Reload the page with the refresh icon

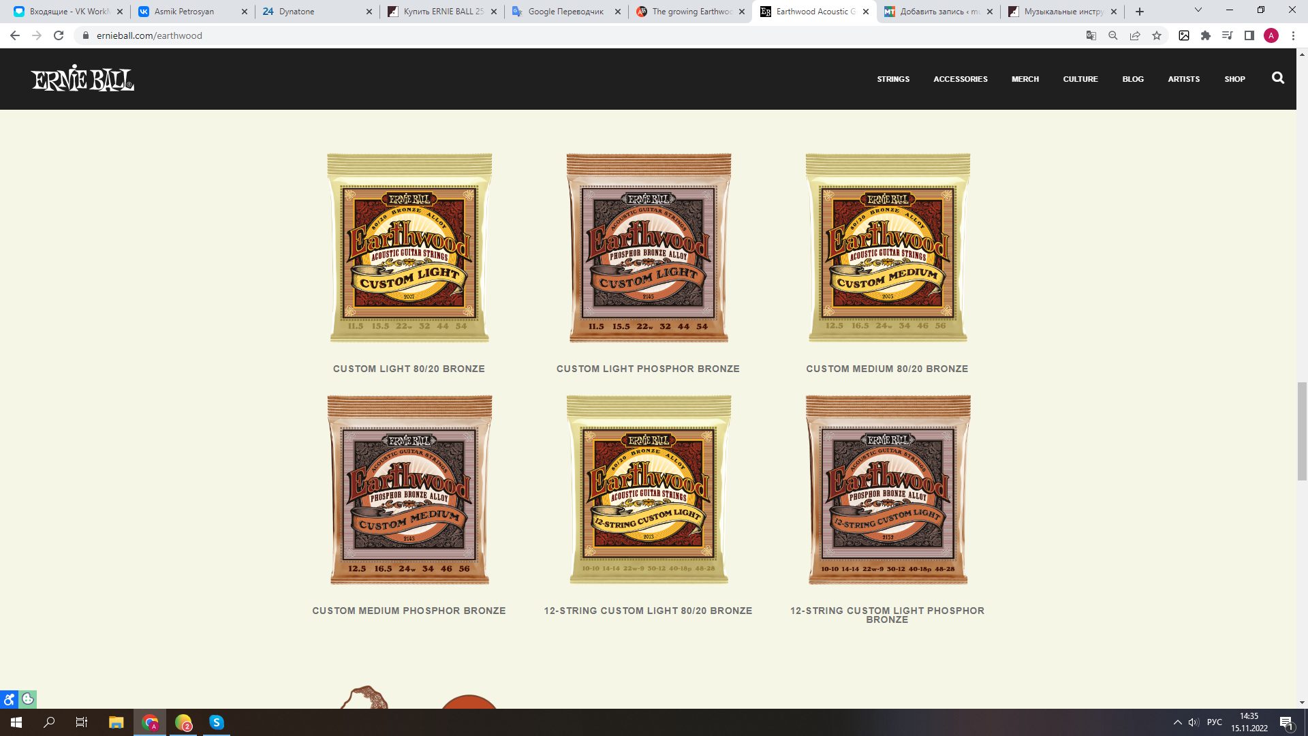coord(59,35)
